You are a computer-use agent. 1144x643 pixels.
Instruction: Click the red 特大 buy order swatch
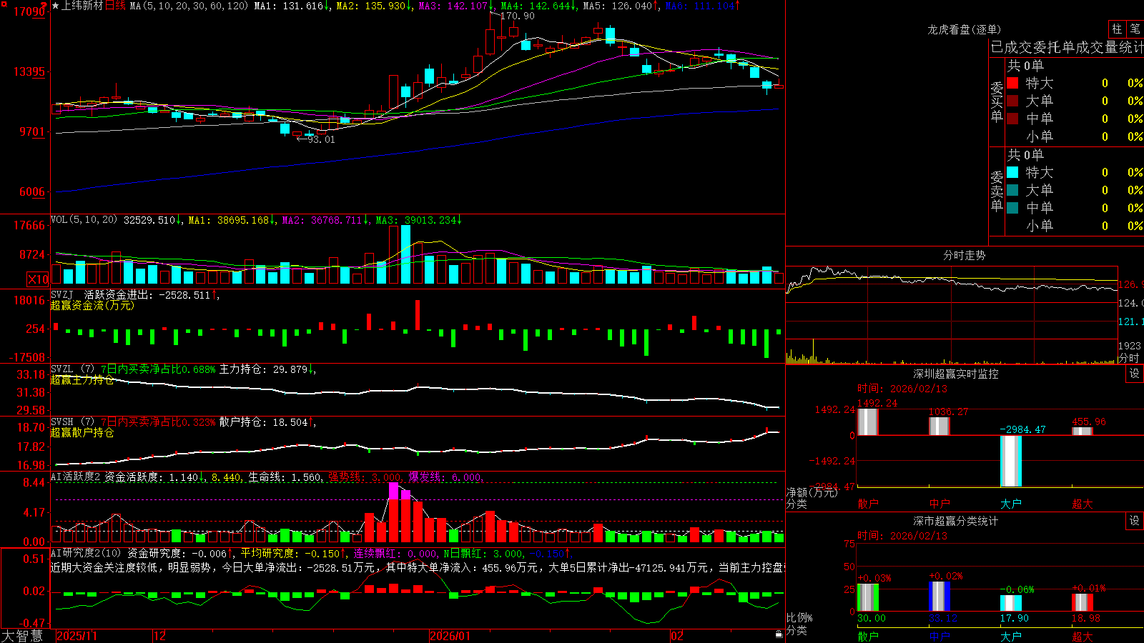[1012, 83]
